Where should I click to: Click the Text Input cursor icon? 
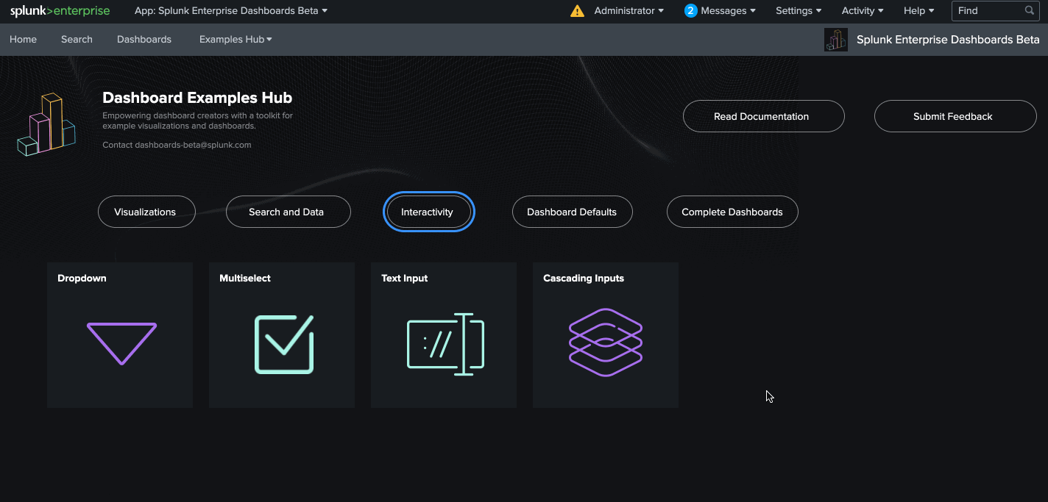coord(445,344)
